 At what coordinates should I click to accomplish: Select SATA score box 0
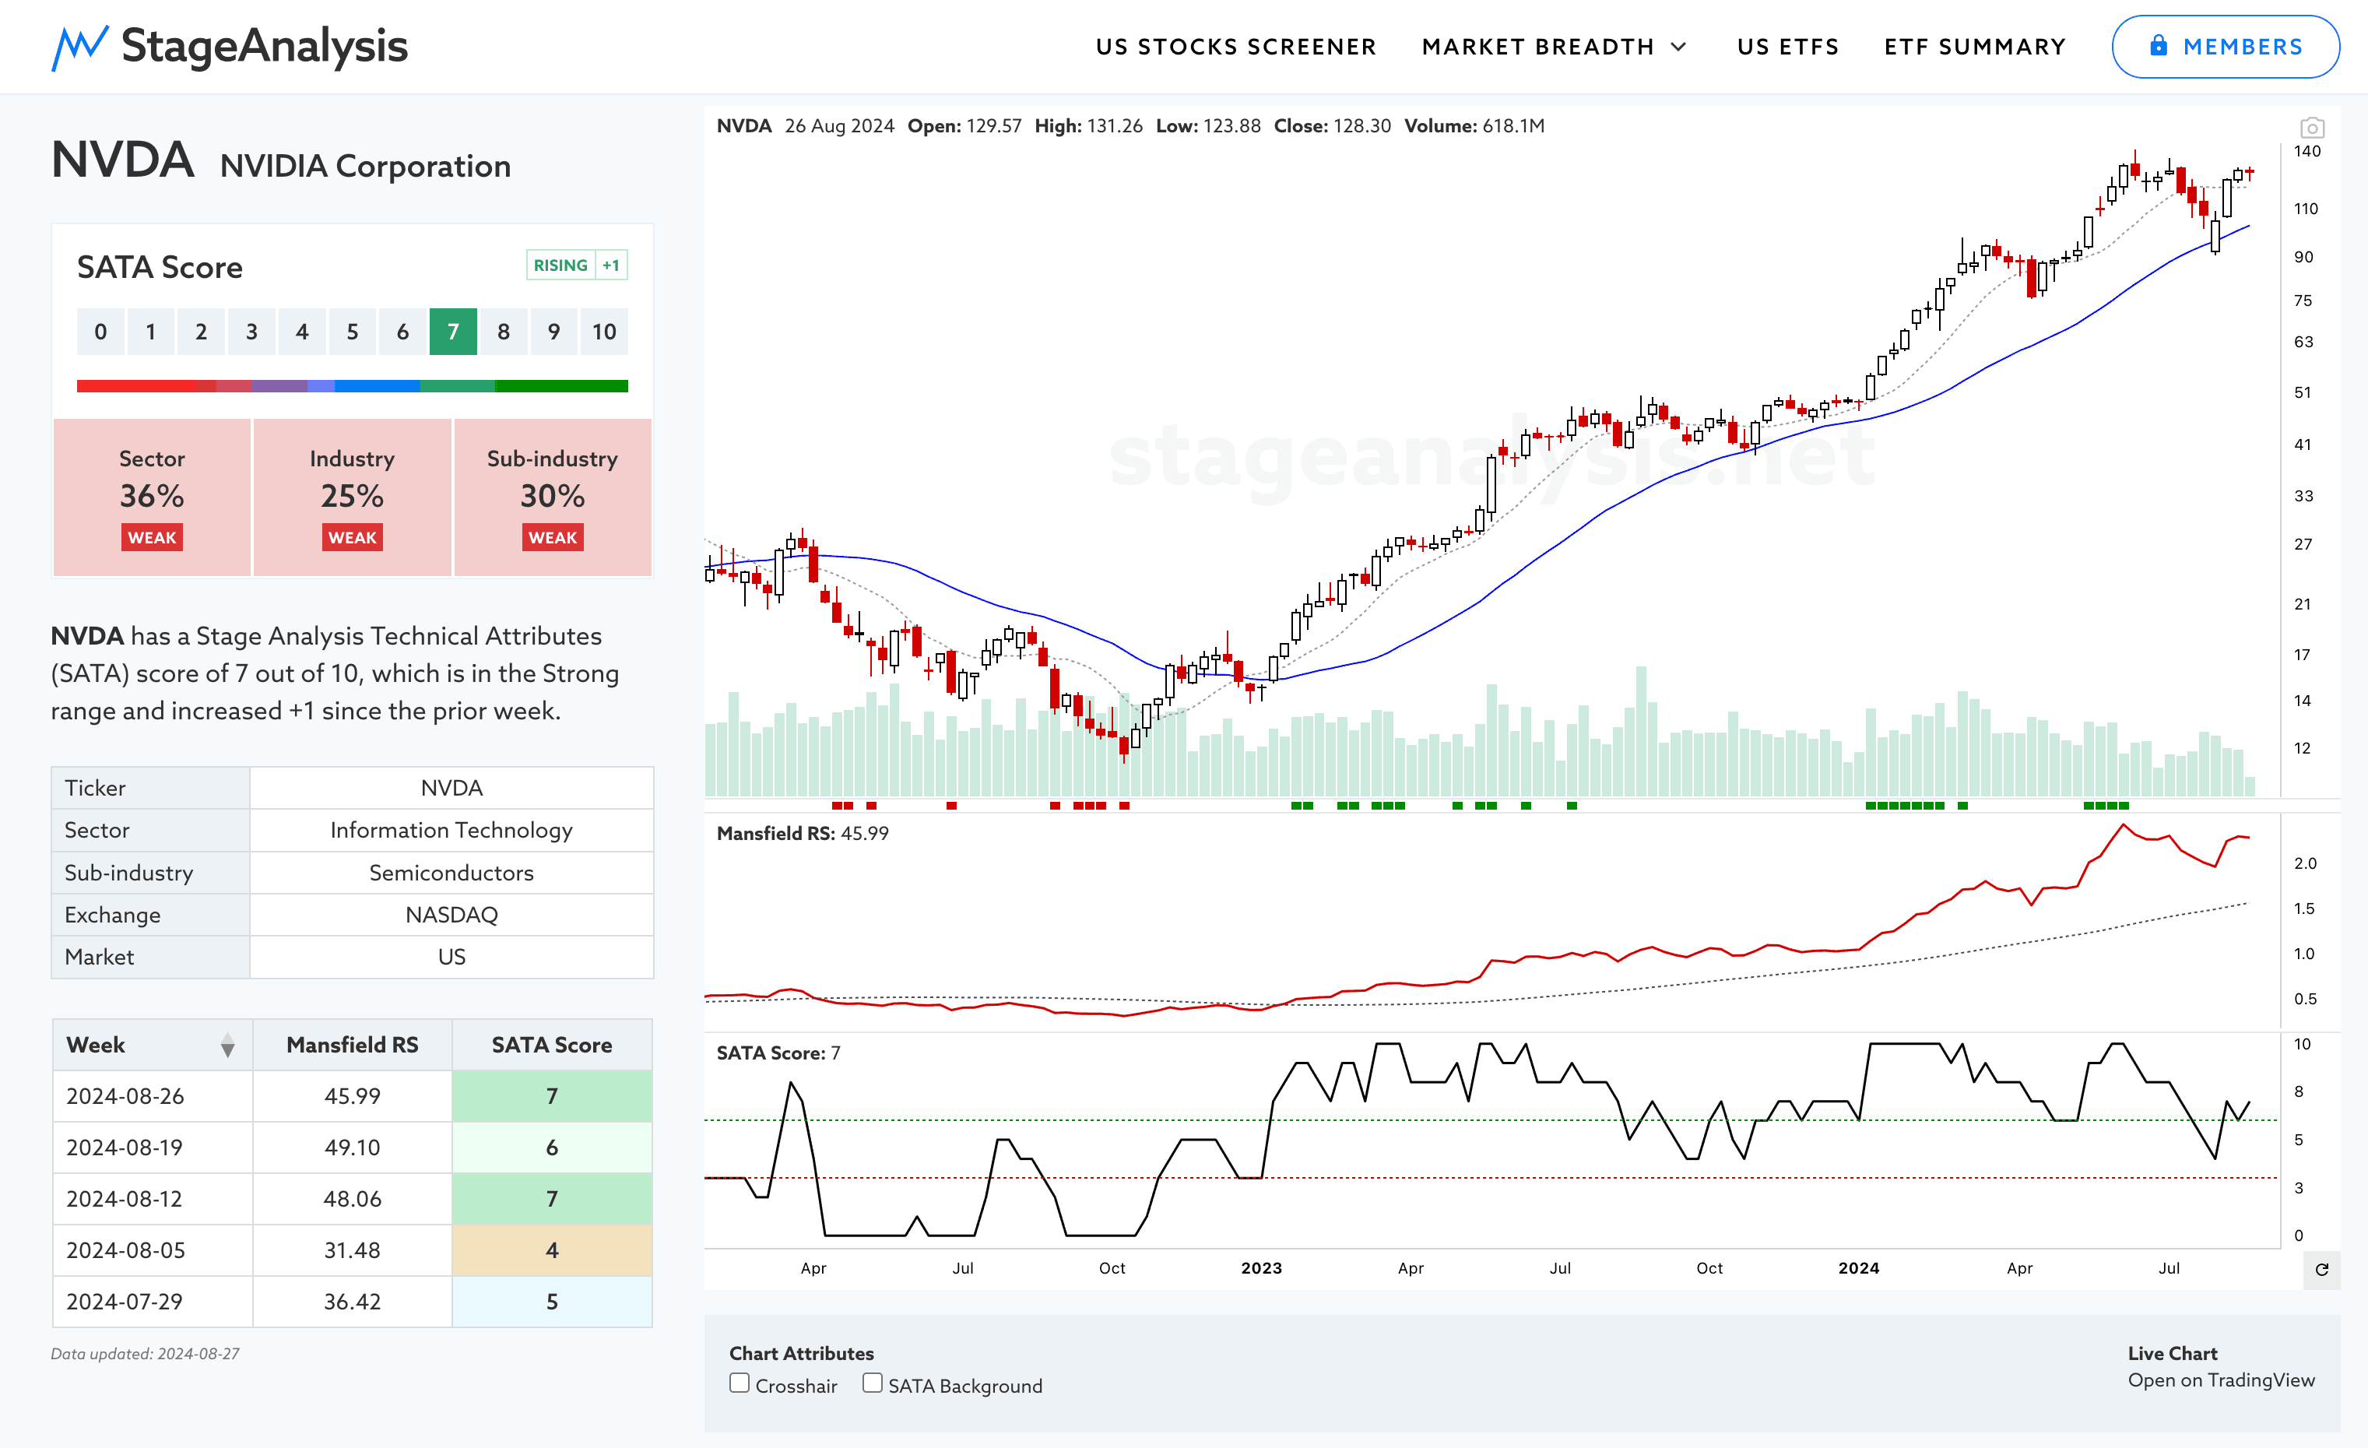(100, 332)
